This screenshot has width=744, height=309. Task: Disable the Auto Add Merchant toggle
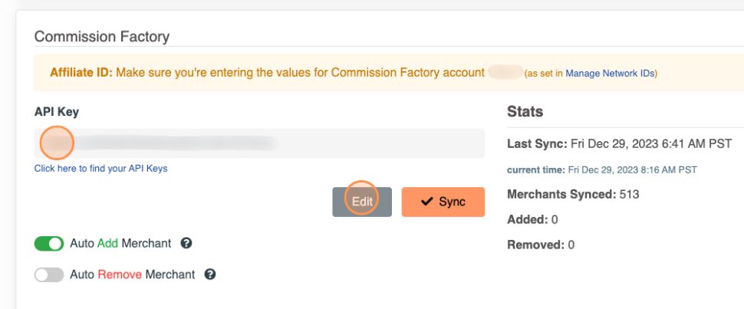pos(49,244)
